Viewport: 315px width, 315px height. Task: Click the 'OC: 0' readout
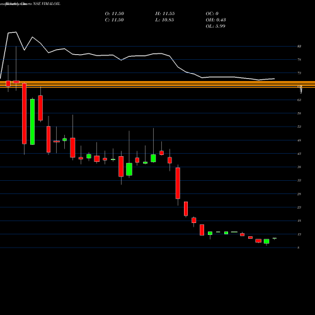tap(212, 14)
